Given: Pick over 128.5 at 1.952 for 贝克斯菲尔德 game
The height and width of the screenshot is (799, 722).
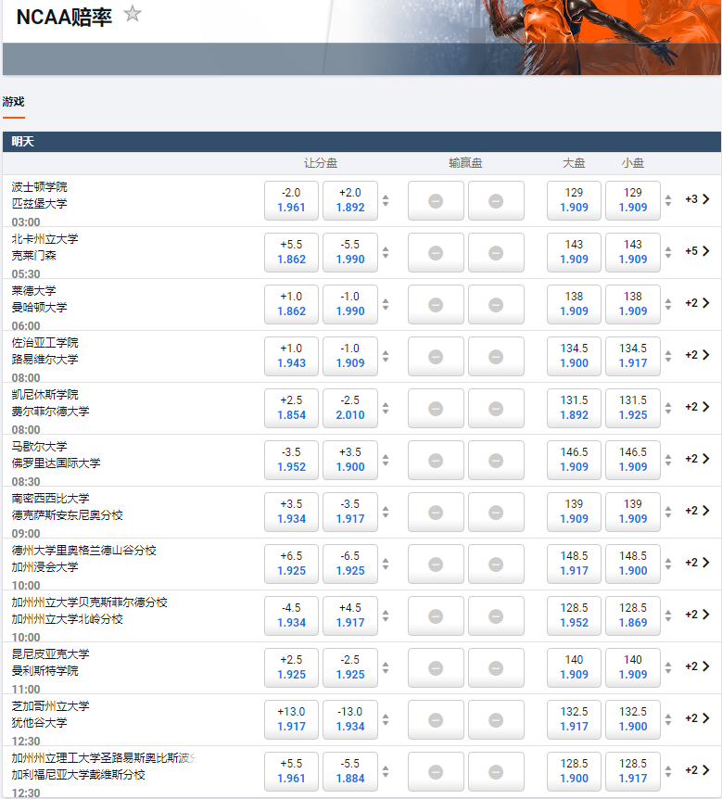Looking at the screenshot, I should tap(574, 615).
